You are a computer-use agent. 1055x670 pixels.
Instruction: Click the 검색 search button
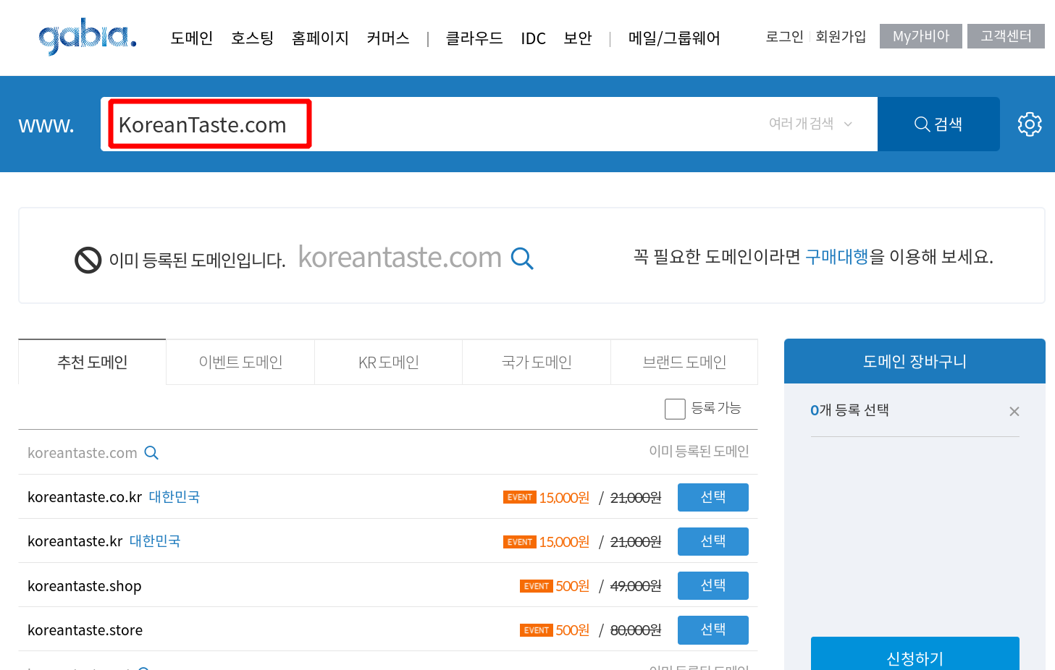[x=938, y=124]
